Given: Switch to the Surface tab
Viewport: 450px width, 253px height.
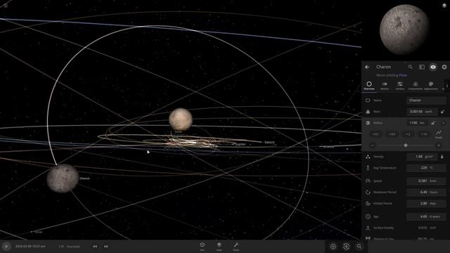Looking at the screenshot, I should click(400, 86).
